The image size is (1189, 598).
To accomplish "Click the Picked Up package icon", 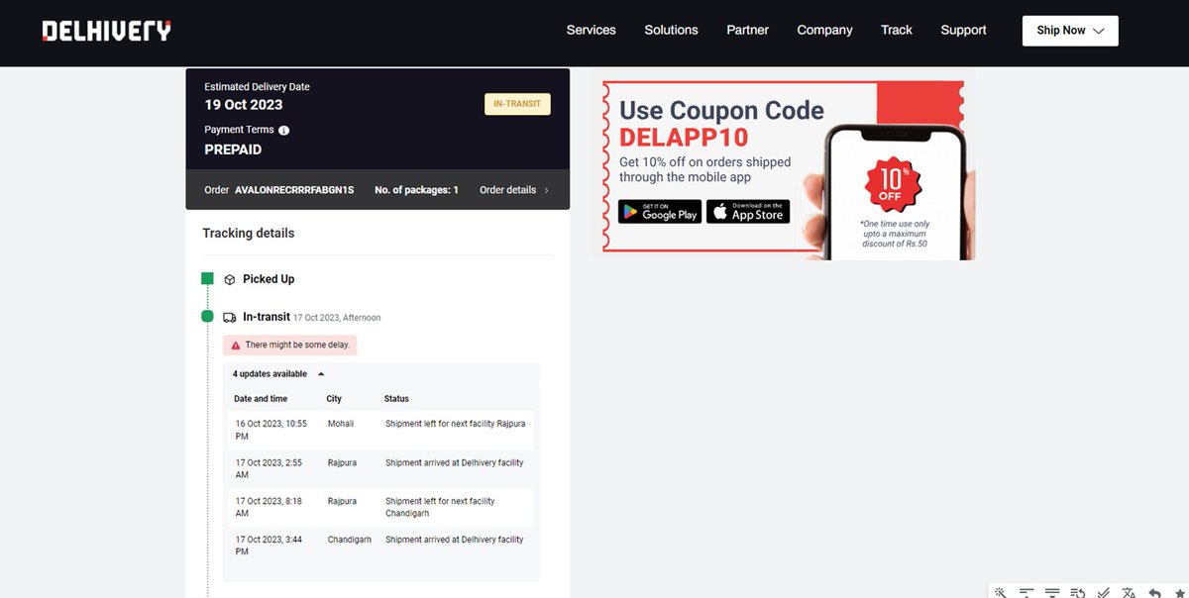I will tap(230, 280).
